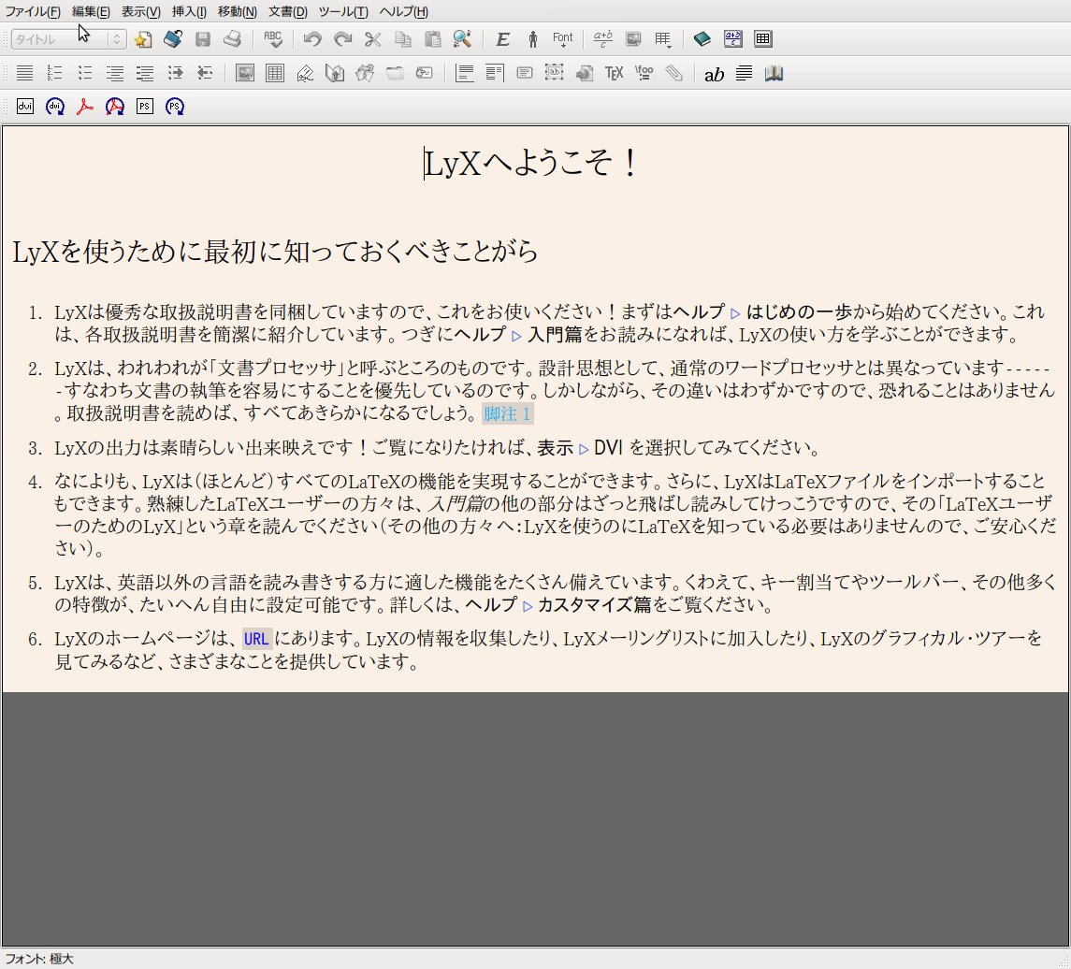
Task: Insert a footnote using its icon
Action: (x=465, y=73)
